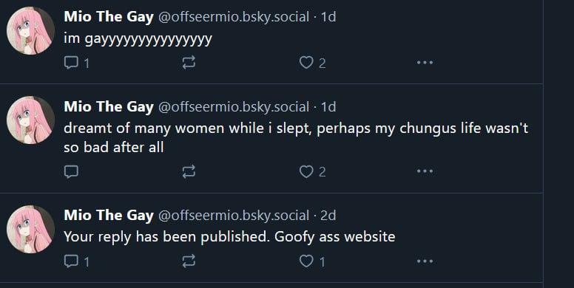Open avatar beside 'Goofy ass website' post
The width and height of the screenshot is (574, 288).
pos(31,229)
